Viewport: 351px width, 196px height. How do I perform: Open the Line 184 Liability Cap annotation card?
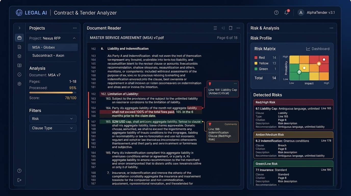[223, 89]
